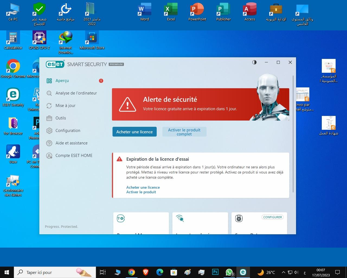347x278 pixels.
Task: Follow the Acheter une licence link
Action: pos(143,187)
